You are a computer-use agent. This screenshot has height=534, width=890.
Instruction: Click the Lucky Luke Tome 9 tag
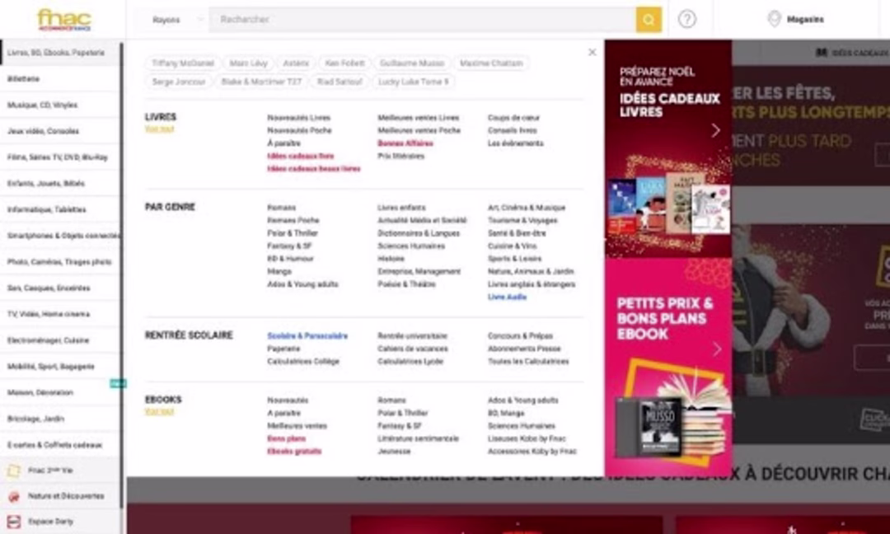tap(413, 82)
